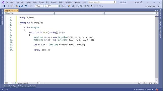Click the Open File folder icon
The width and height of the screenshot is (163, 91).
click(17, 6)
